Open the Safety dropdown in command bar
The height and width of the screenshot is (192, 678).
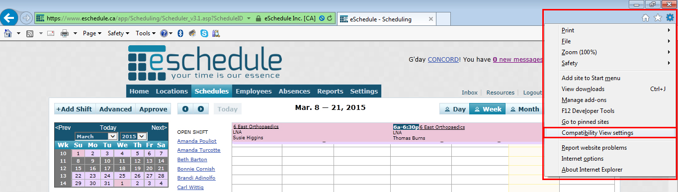(118, 33)
